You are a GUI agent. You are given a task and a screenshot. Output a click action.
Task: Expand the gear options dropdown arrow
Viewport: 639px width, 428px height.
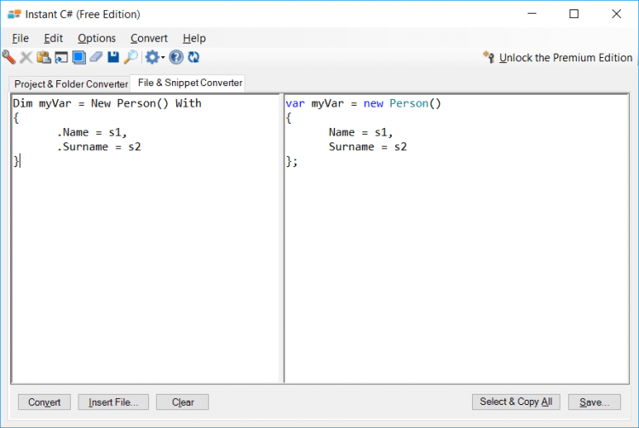point(163,58)
